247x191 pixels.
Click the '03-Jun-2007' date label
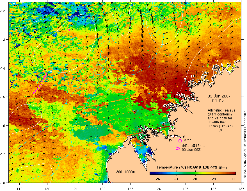219,96
